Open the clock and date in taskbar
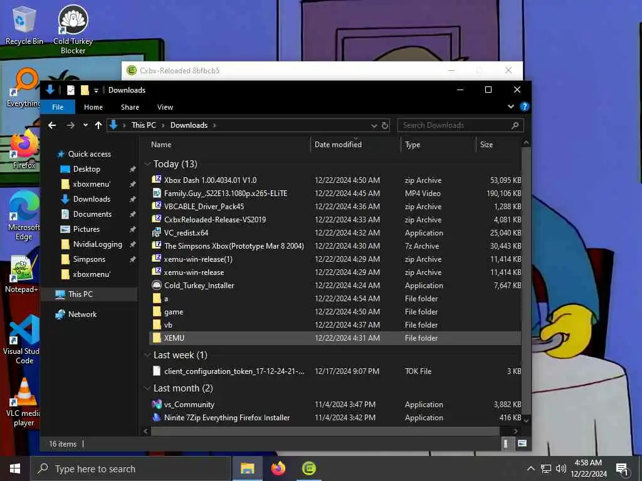 pyautogui.click(x=588, y=468)
